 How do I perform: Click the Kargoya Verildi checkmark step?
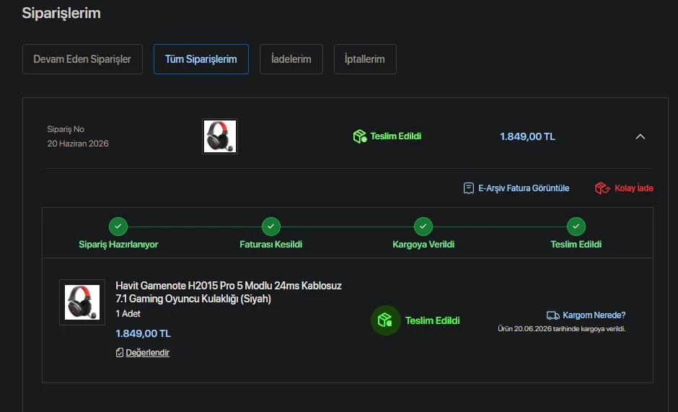pyautogui.click(x=423, y=227)
